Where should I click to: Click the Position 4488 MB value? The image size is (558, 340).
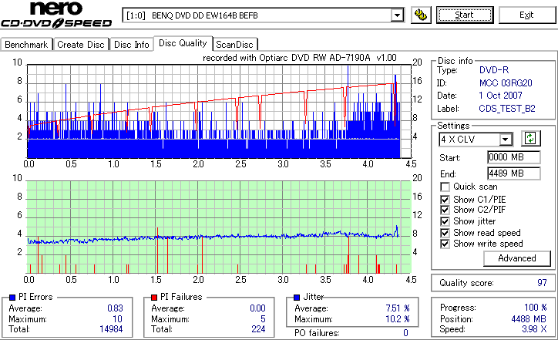(529, 319)
